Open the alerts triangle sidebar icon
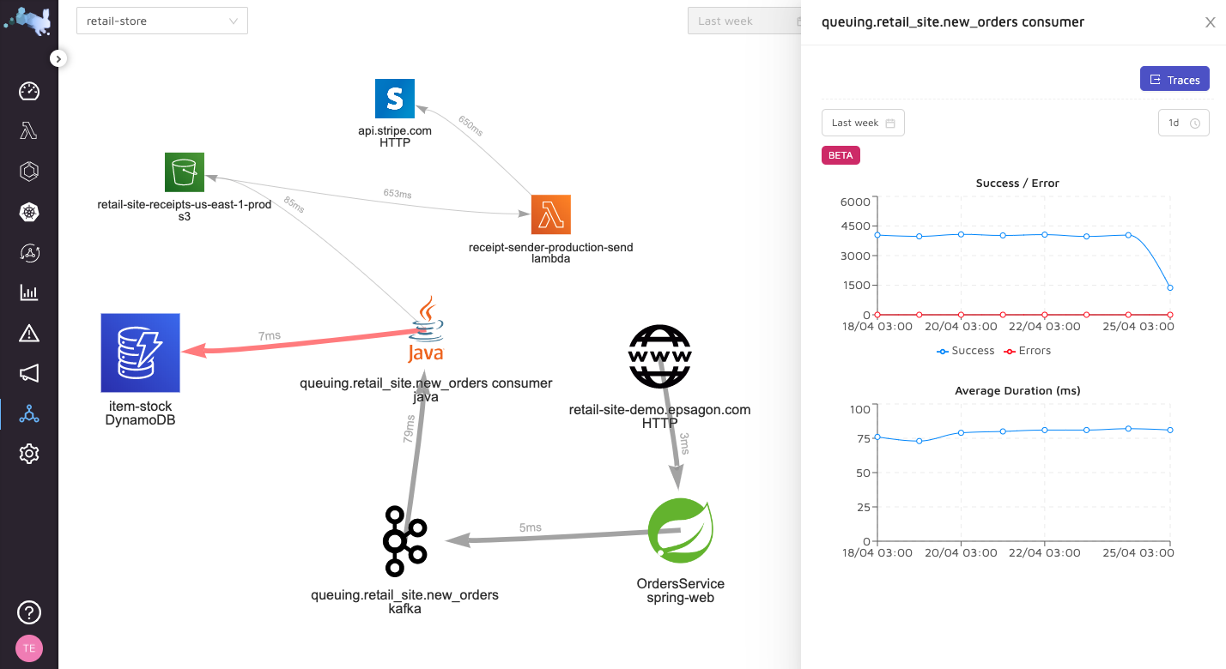 tap(29, 333)
